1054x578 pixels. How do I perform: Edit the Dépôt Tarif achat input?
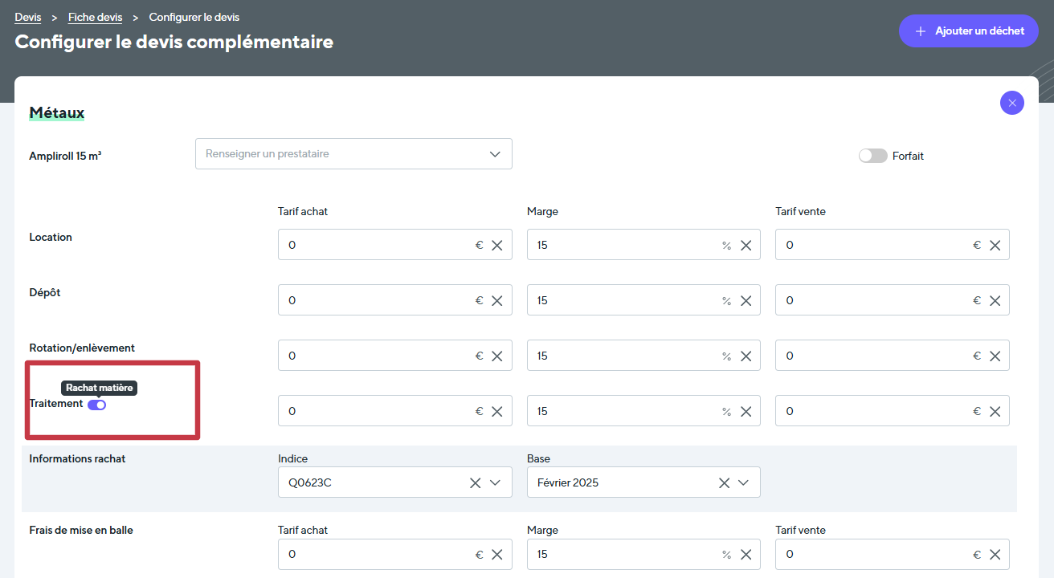click(x=374, y=301)
